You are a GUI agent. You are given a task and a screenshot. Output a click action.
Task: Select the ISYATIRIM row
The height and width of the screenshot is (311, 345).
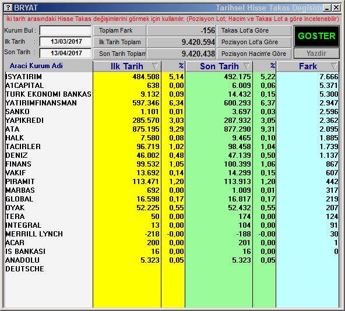(x=171, y=76)
